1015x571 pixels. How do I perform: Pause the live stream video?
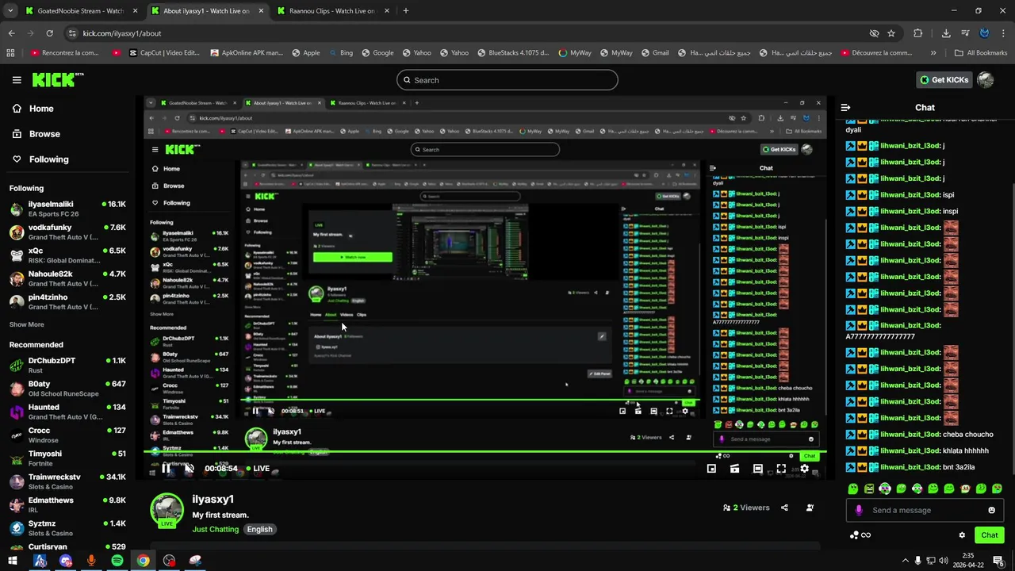[x=167, y=469]
